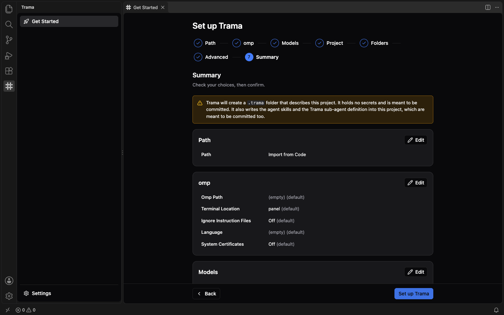Click the remote window icon in status bar
This screenshot has height=315, width=504.
[8, 310]
